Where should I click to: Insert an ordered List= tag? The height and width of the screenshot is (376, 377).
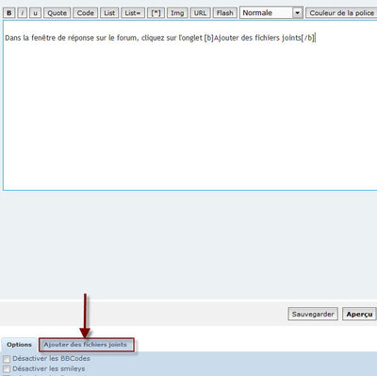(133, 13)
